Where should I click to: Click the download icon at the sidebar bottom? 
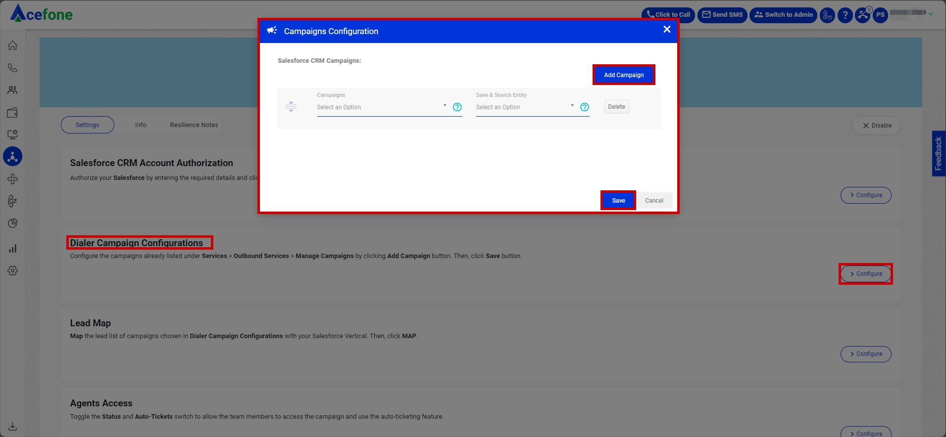click(x=13, y=426)
